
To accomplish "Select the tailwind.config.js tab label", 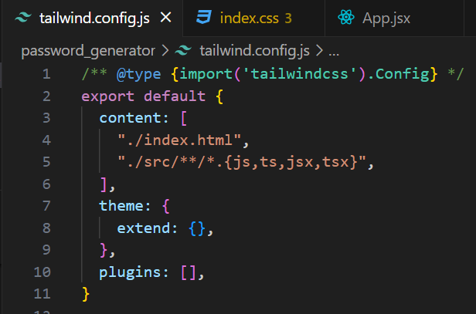I will [93, 18].
